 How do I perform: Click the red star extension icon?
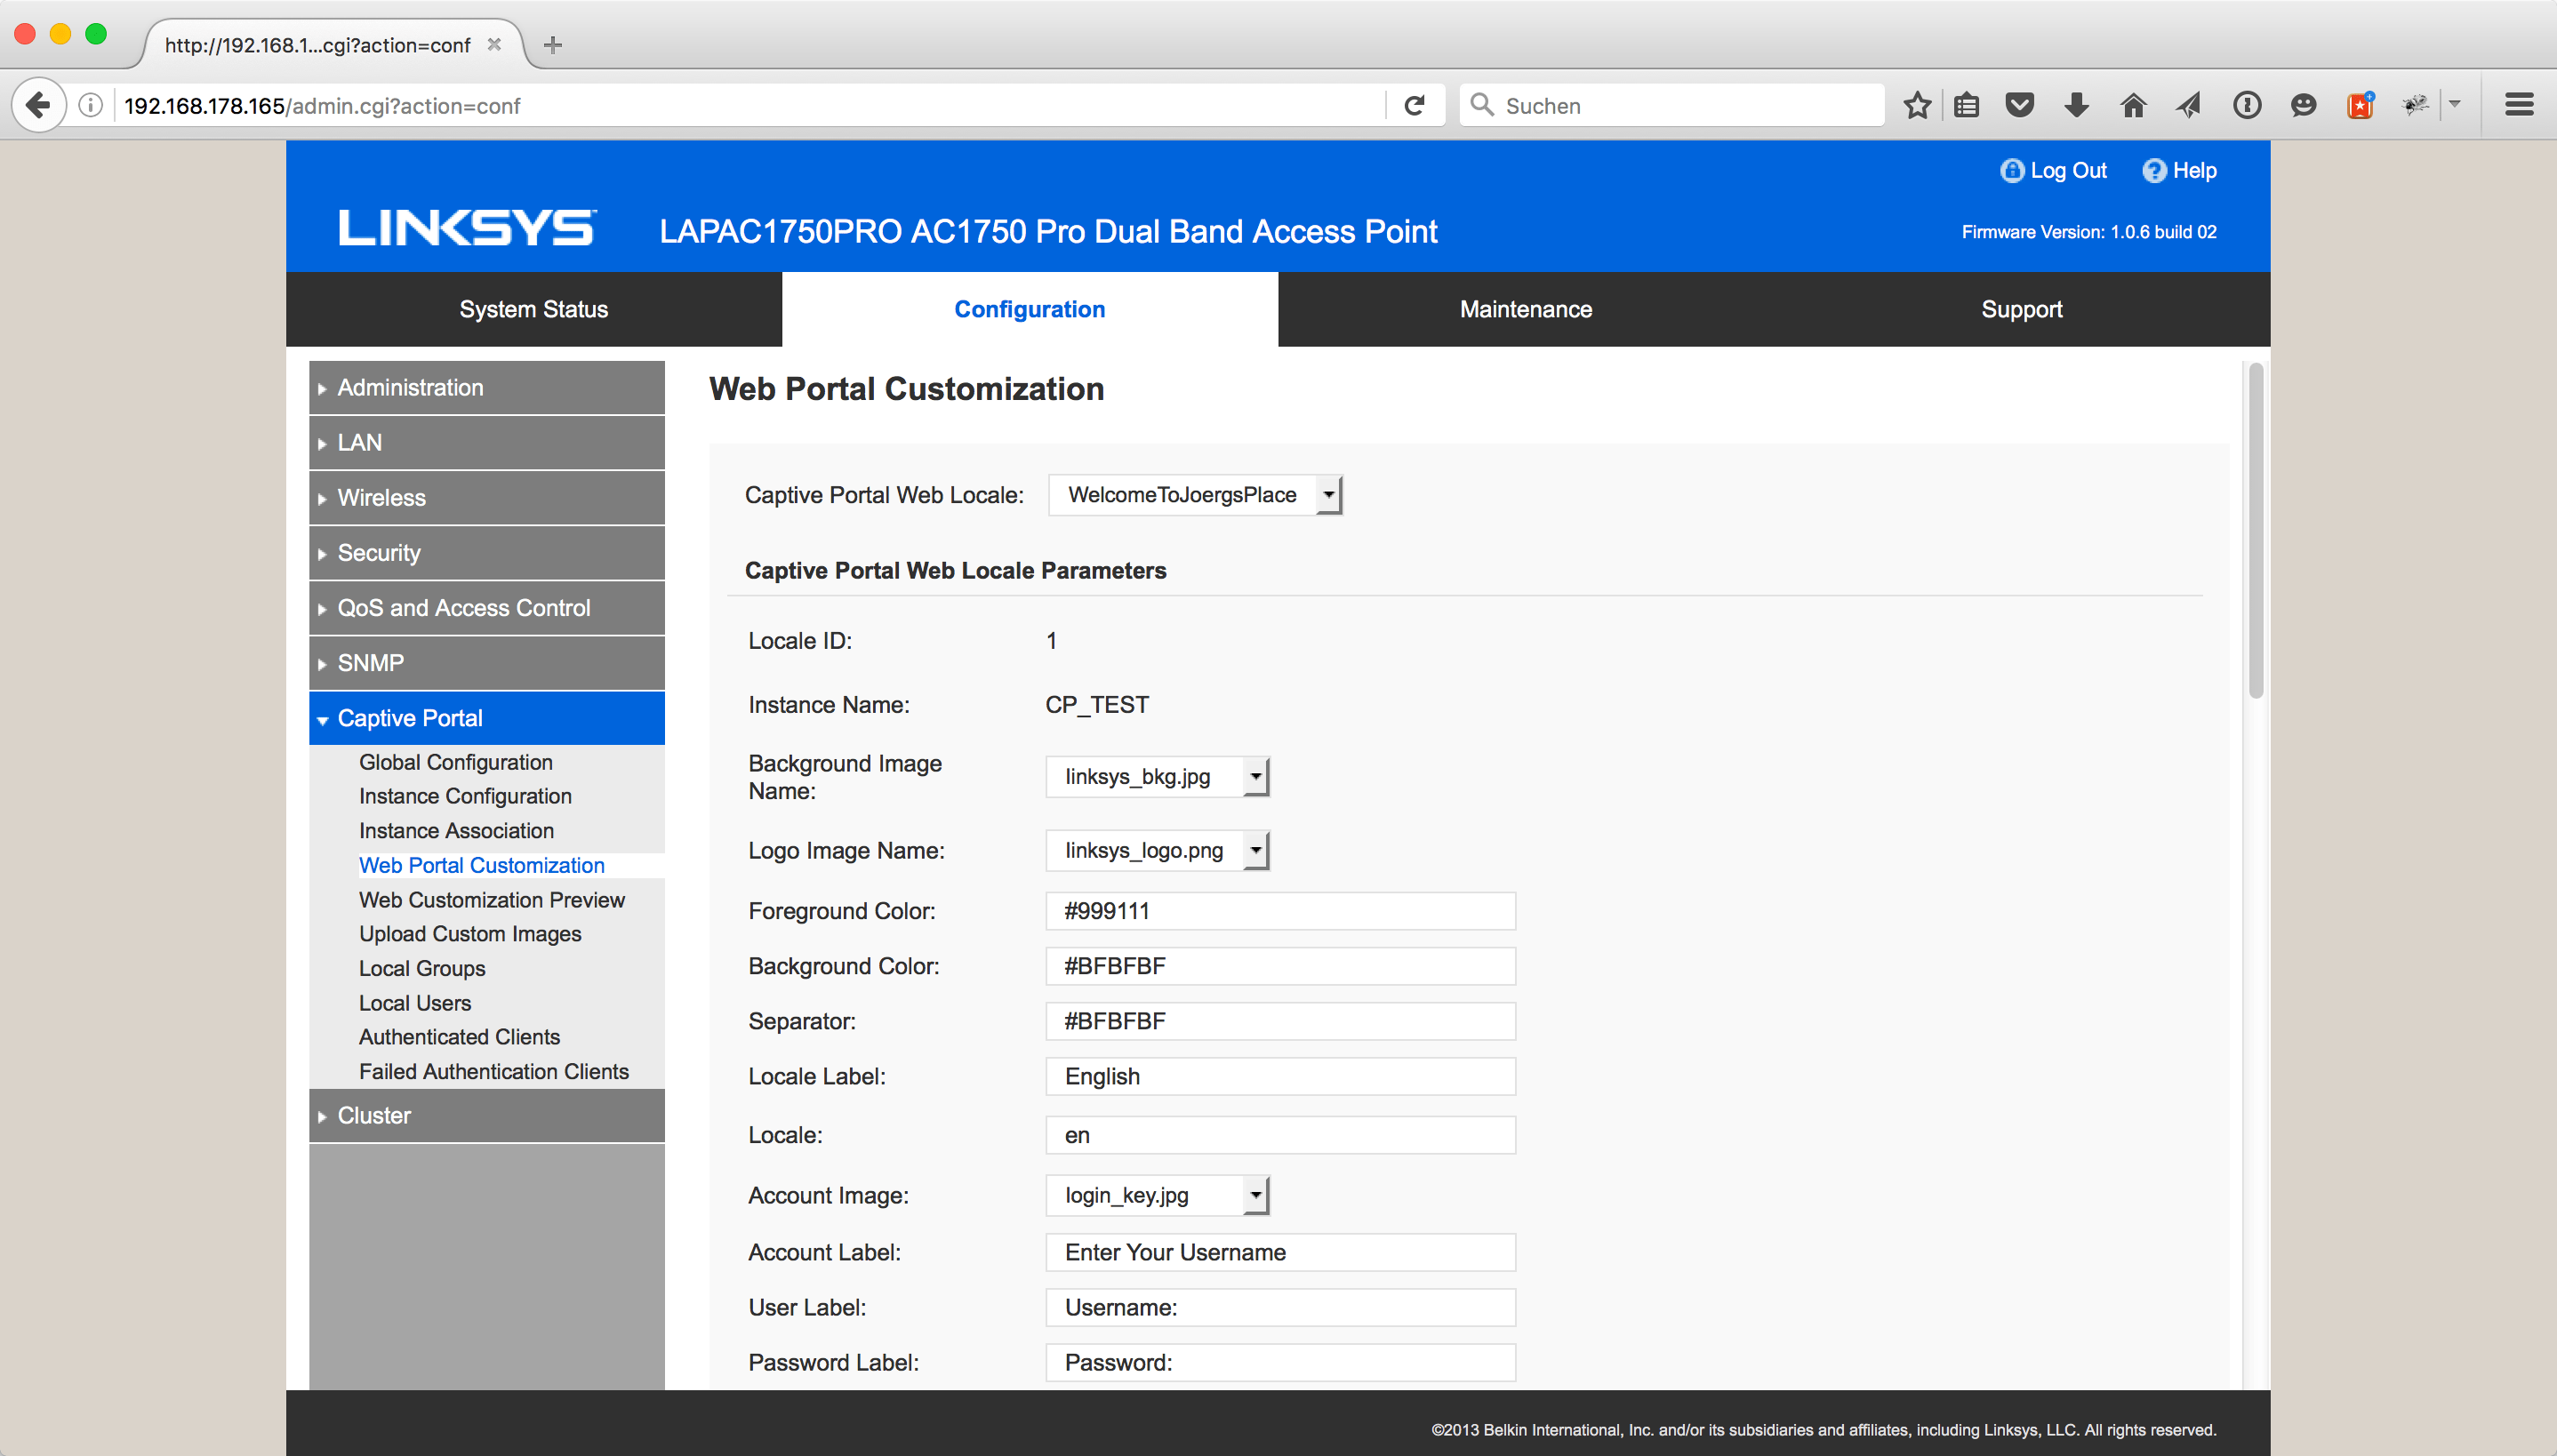[2360, 105]
